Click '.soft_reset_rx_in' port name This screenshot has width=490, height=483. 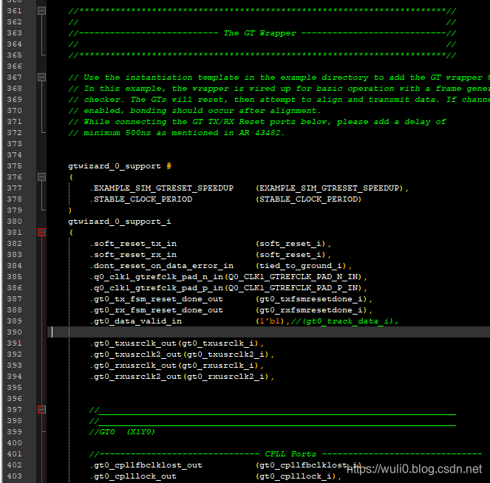pos(134,255)
